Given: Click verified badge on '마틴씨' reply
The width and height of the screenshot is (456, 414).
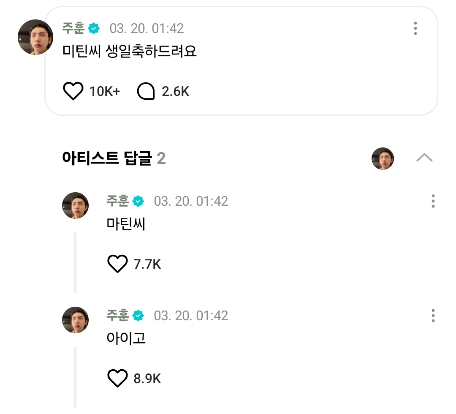Looking at the screenshot, I should [x=138, y=202].
